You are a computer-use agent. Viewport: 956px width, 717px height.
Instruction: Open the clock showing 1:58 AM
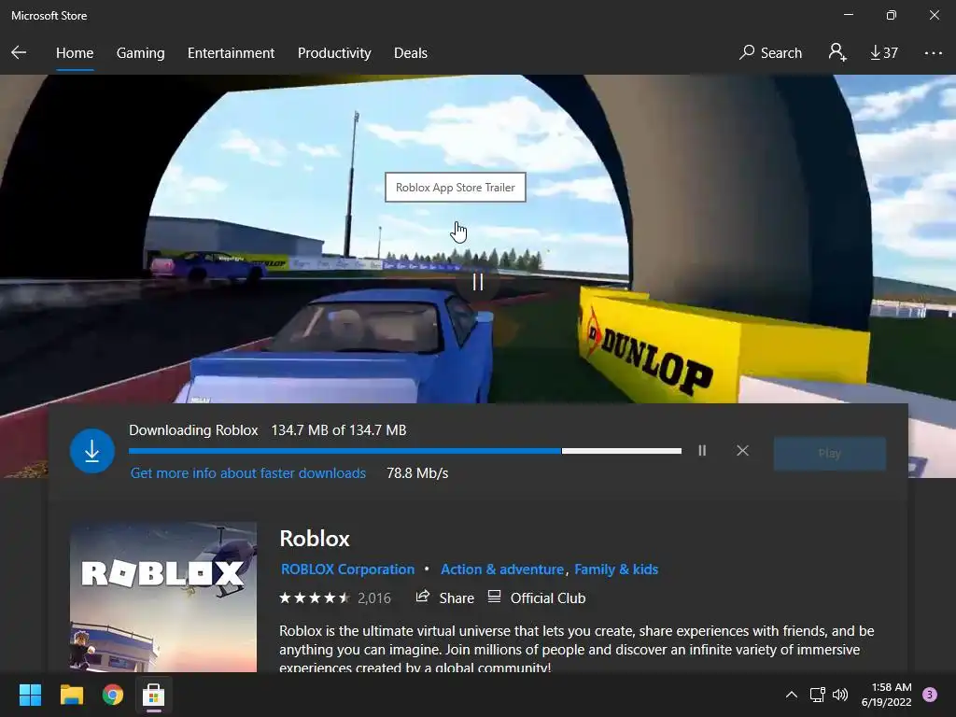[x=887, y=695]
